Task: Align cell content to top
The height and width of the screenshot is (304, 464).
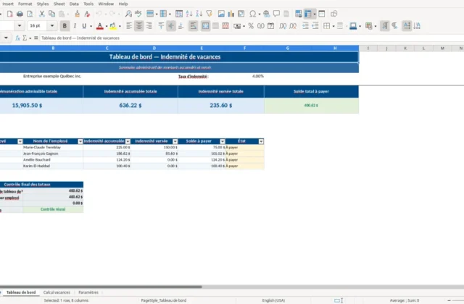Action: [161, 26]
